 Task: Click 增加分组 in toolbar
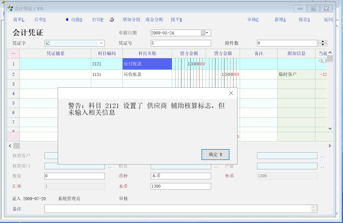(131, 20)
